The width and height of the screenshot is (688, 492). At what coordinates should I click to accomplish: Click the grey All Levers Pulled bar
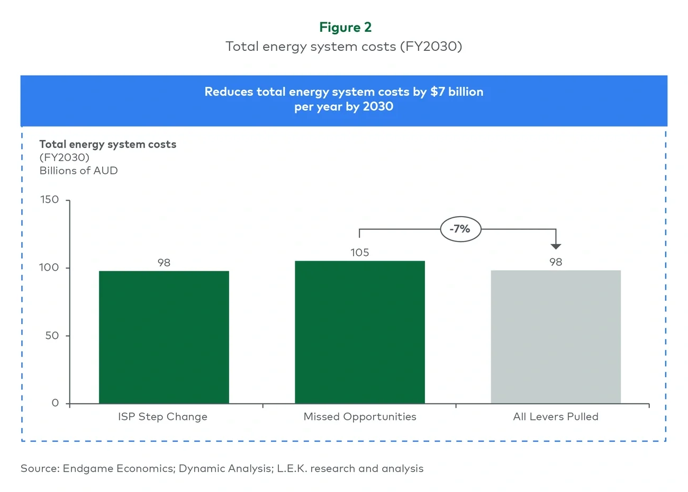[555, 336]
